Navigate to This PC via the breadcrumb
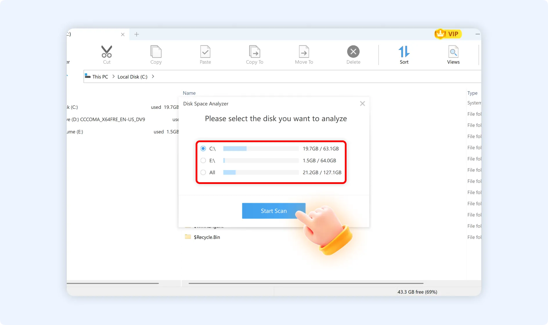The height and width of the screenshot is (325, 548). (100, 76)
